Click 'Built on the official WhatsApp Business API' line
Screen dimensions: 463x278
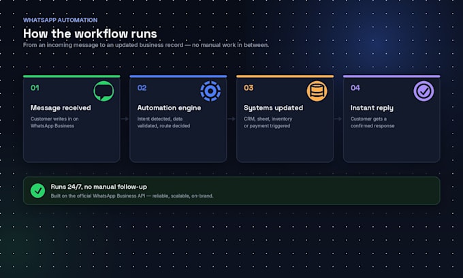[x=131, y=196]
